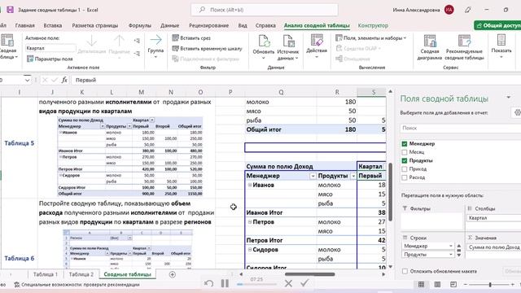Screen dimensions: 521x293
Task: Select the Квартал field in Columns area
Action: (493, 218)
